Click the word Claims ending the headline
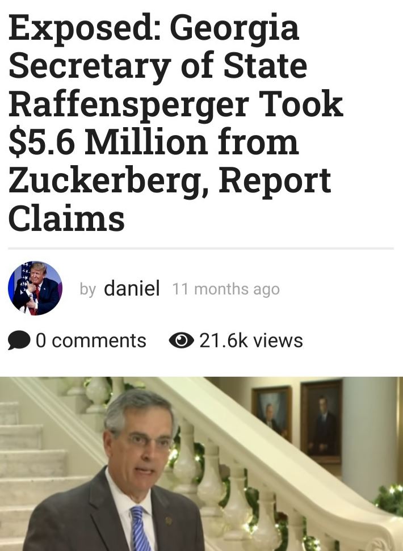Screen dimensions: 403x551 (x=66, y=218)
